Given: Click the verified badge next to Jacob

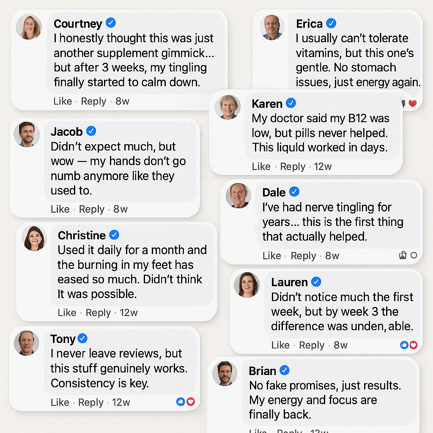Looking at the screenshot, I should point(91,131).
